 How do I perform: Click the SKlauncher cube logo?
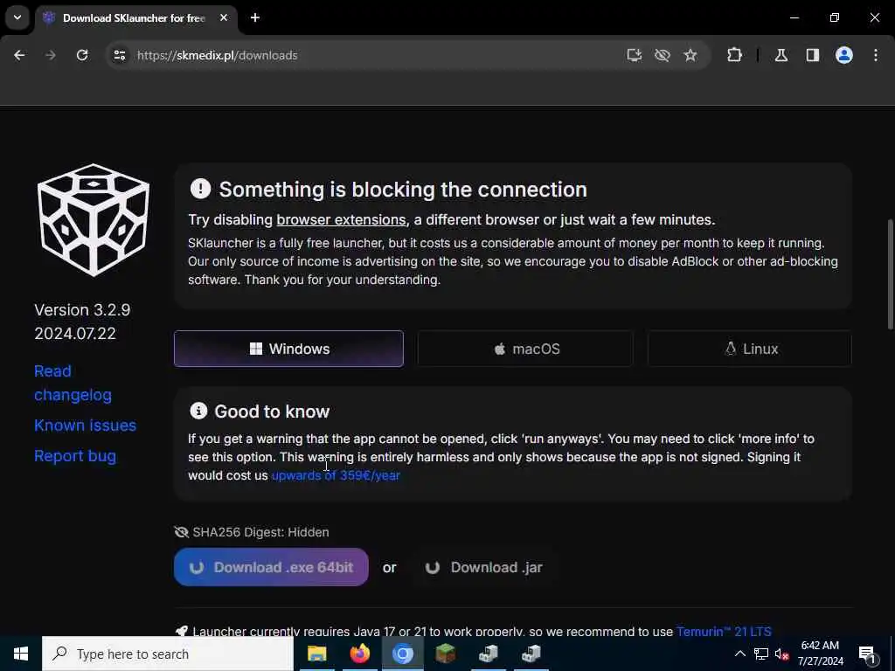click(93, 219)
